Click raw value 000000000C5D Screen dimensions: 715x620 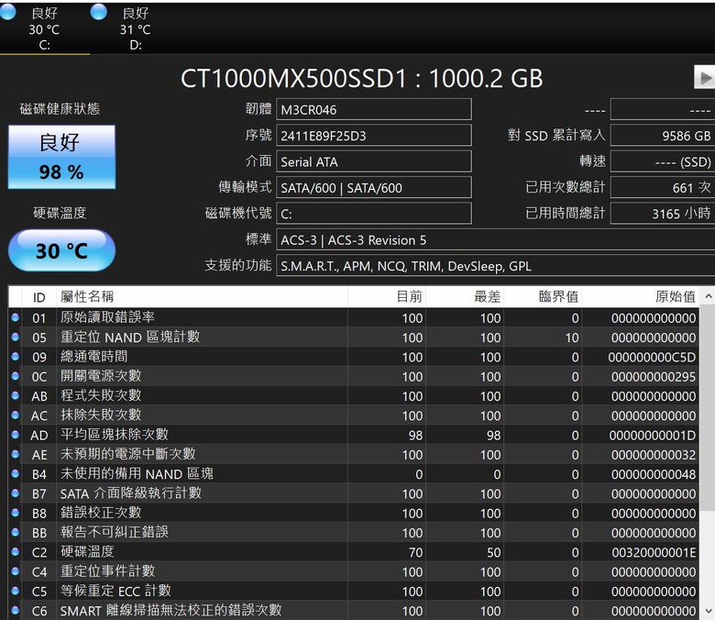pyautogui.click(x=652, y=357)
